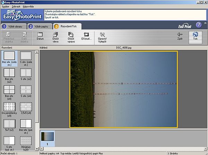This screenshot has width=208, height=155.
Task: Open the Soubor menu
Action: point(5,7)
